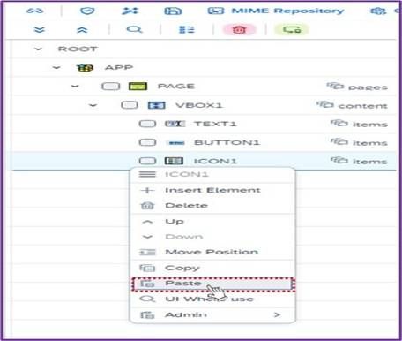Tick the PAGE row checkbox

point(111,87)
